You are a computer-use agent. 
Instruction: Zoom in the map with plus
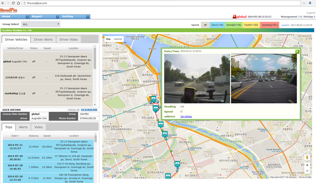[x=307, y=165]
